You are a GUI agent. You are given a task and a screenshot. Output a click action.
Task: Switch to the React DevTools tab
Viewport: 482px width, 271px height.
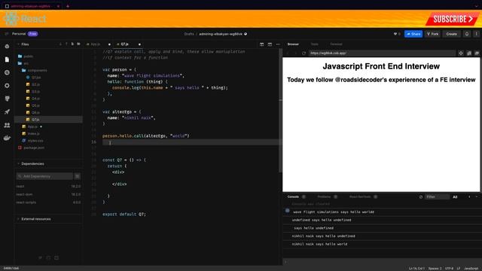[x=360, y=196]
